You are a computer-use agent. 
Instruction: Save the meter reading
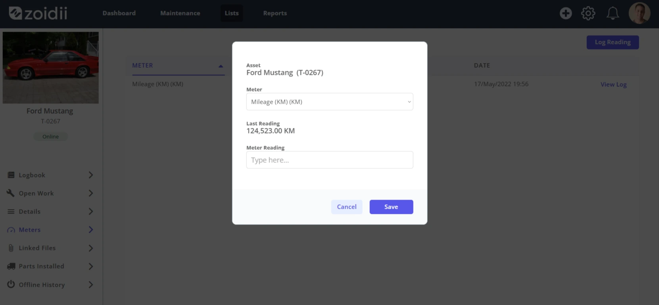tap(391, 207)
